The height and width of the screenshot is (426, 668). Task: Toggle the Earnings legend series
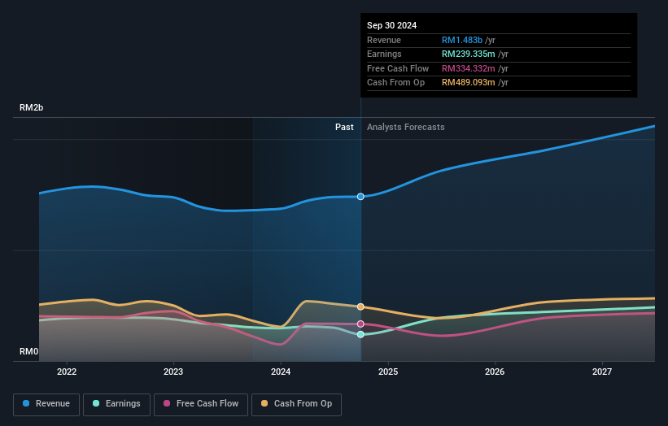(116, 404)
